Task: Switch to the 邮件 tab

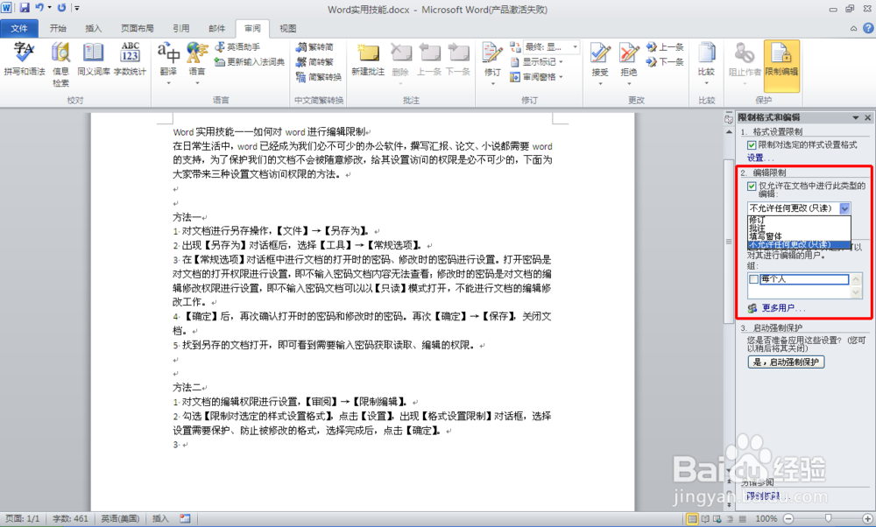Action: [x=216, y=28]
